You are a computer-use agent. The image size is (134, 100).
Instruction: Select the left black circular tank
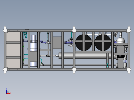(84, 42)
